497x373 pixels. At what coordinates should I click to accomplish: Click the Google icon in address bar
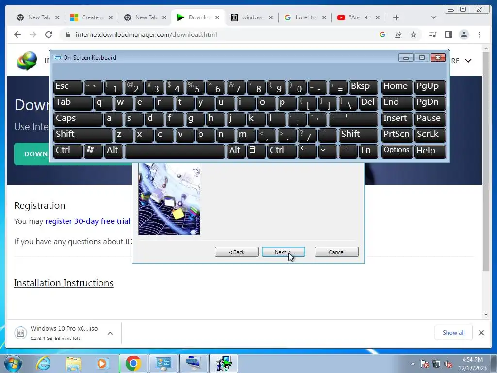point(382,34)
